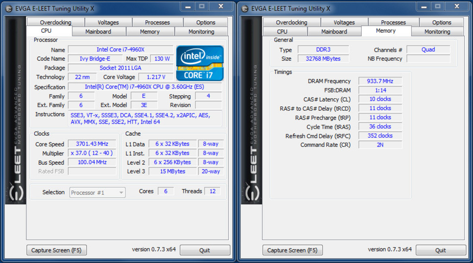Click Capture Screen (F5) in right window

click(x=292, y=250)
